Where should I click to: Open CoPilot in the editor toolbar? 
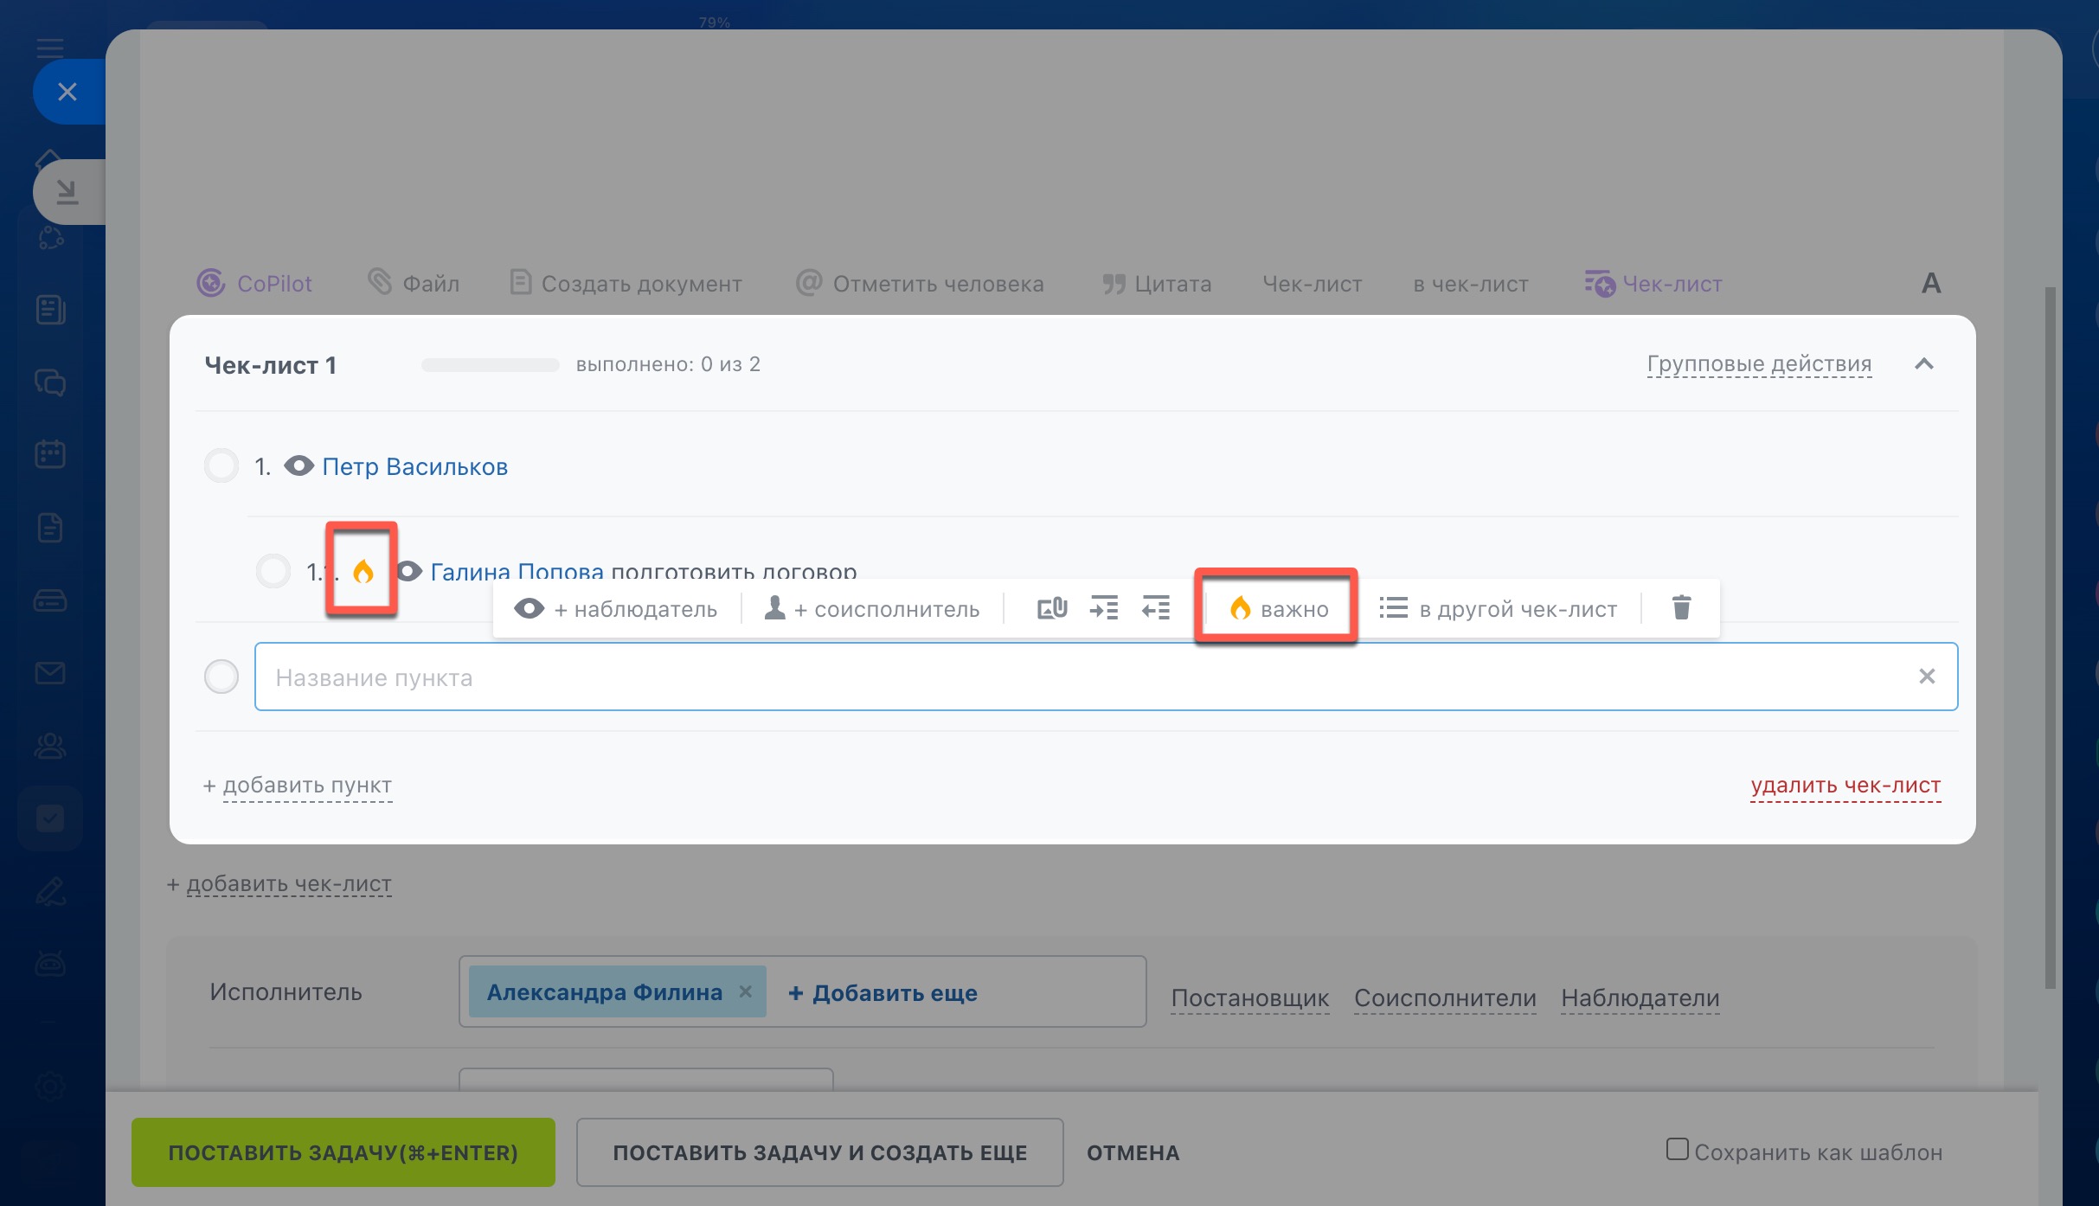tap(254, 284)
